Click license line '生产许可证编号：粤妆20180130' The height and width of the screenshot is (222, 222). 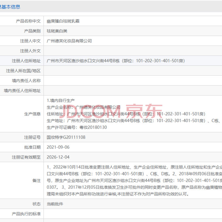point(77,127)
